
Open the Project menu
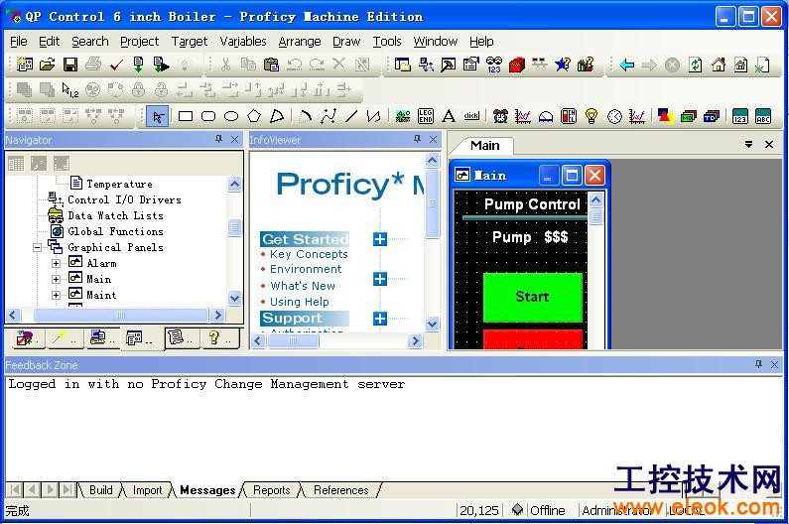[139, 42]
